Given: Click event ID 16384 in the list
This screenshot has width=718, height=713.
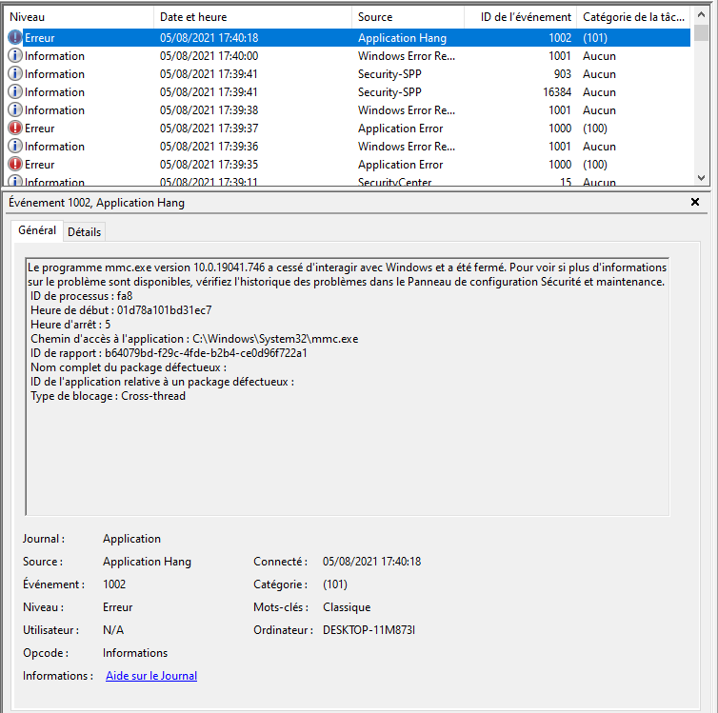Looking at the screenshot, I should tap(557, 92).
